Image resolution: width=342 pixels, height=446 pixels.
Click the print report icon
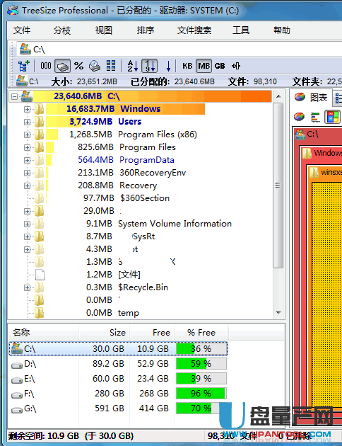pos(95,66)
